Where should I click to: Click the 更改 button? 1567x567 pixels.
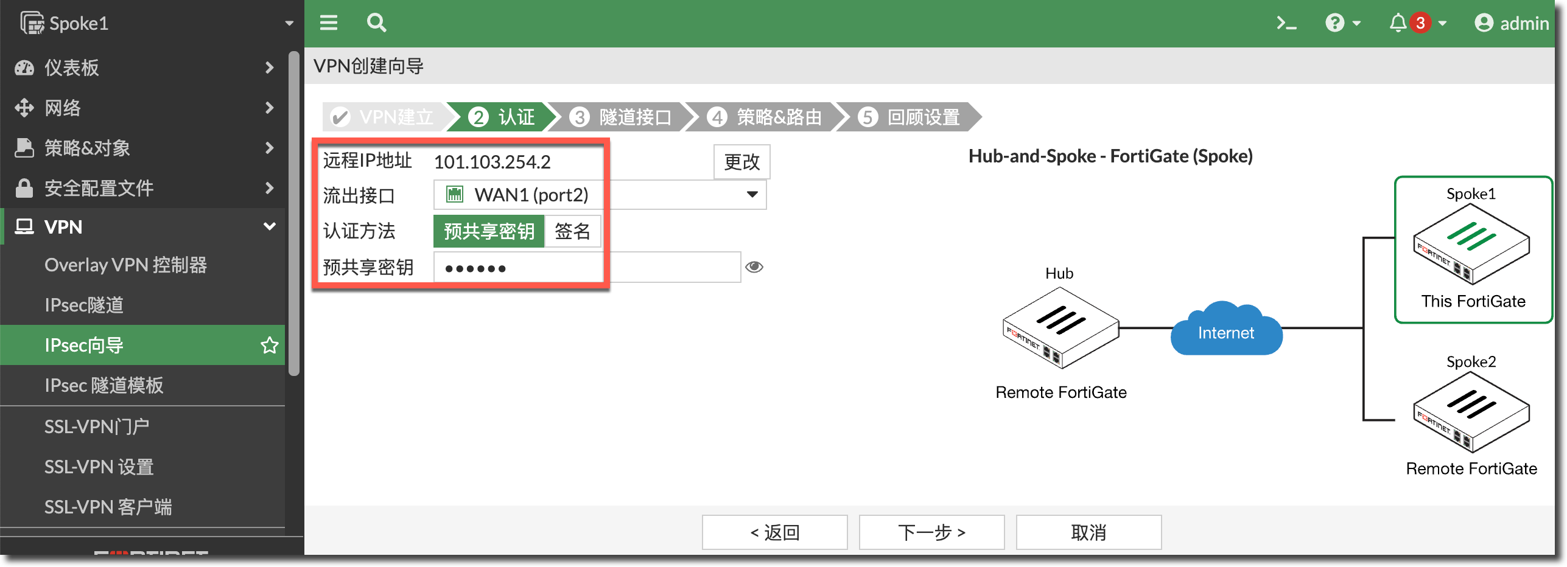(x=741, y=162)
